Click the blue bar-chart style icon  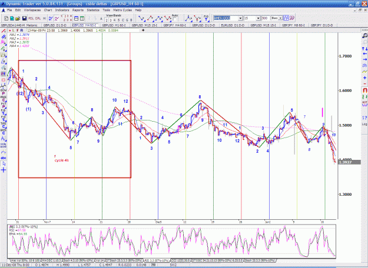point(286,18)
